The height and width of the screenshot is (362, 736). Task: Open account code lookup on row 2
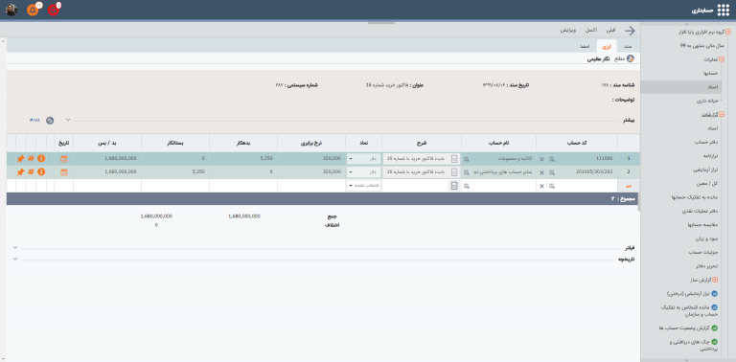click(552, 172)
